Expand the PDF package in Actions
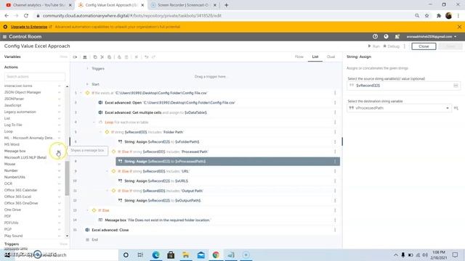 coord(60,216)
